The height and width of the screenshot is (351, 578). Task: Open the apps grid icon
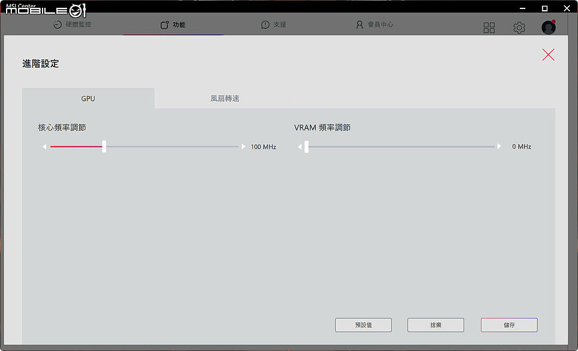coord(489,28)
